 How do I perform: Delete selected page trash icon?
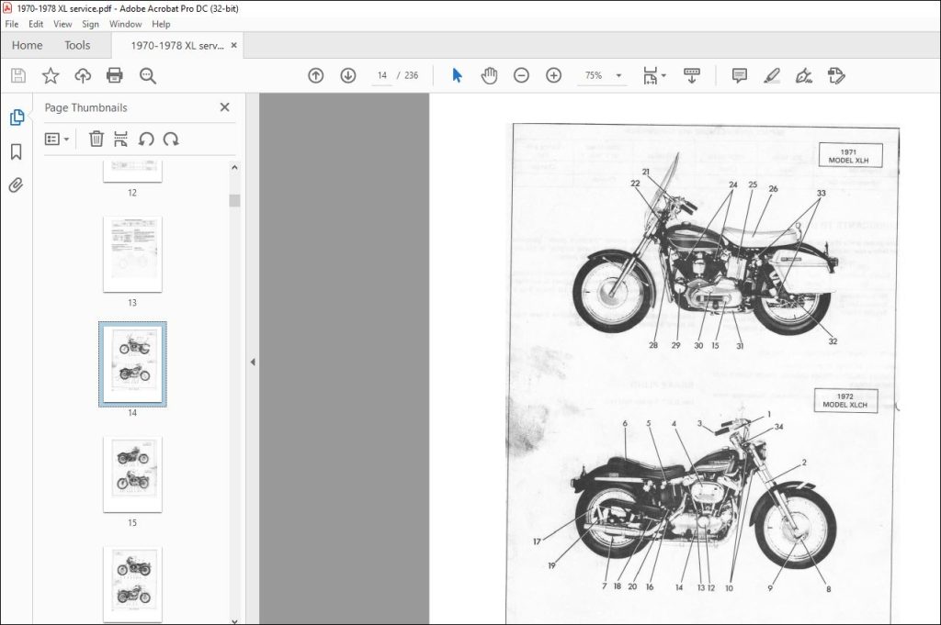[96, 139]
